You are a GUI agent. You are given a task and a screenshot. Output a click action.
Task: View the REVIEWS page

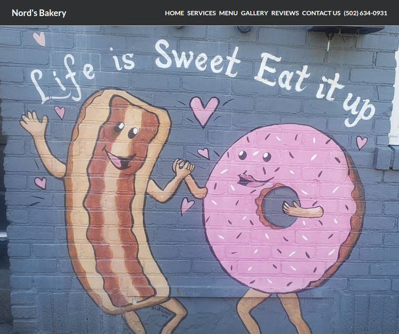pyautogui.click(x=285, y=13)
